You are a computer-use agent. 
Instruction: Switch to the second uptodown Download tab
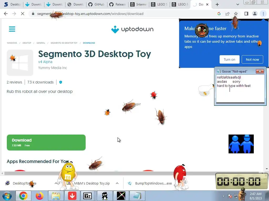55,4
